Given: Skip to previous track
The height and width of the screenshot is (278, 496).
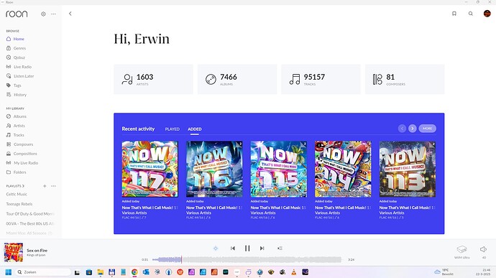Looking at the screenshot, I should (233, 249).
